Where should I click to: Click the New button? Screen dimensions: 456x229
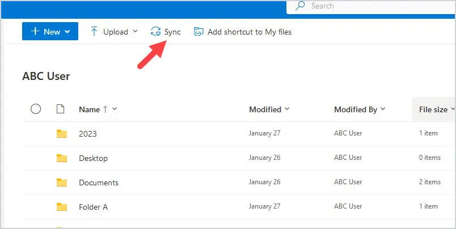(x=50, y=31)
